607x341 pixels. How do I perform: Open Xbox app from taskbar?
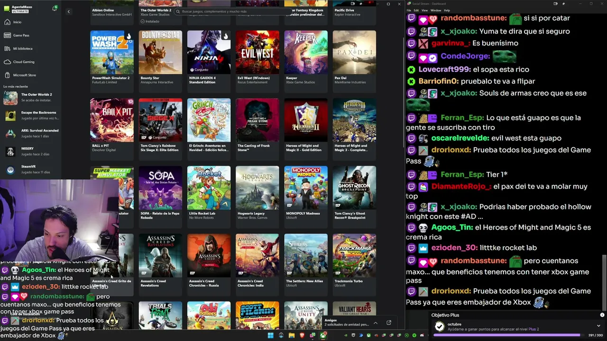click(323, 335)
